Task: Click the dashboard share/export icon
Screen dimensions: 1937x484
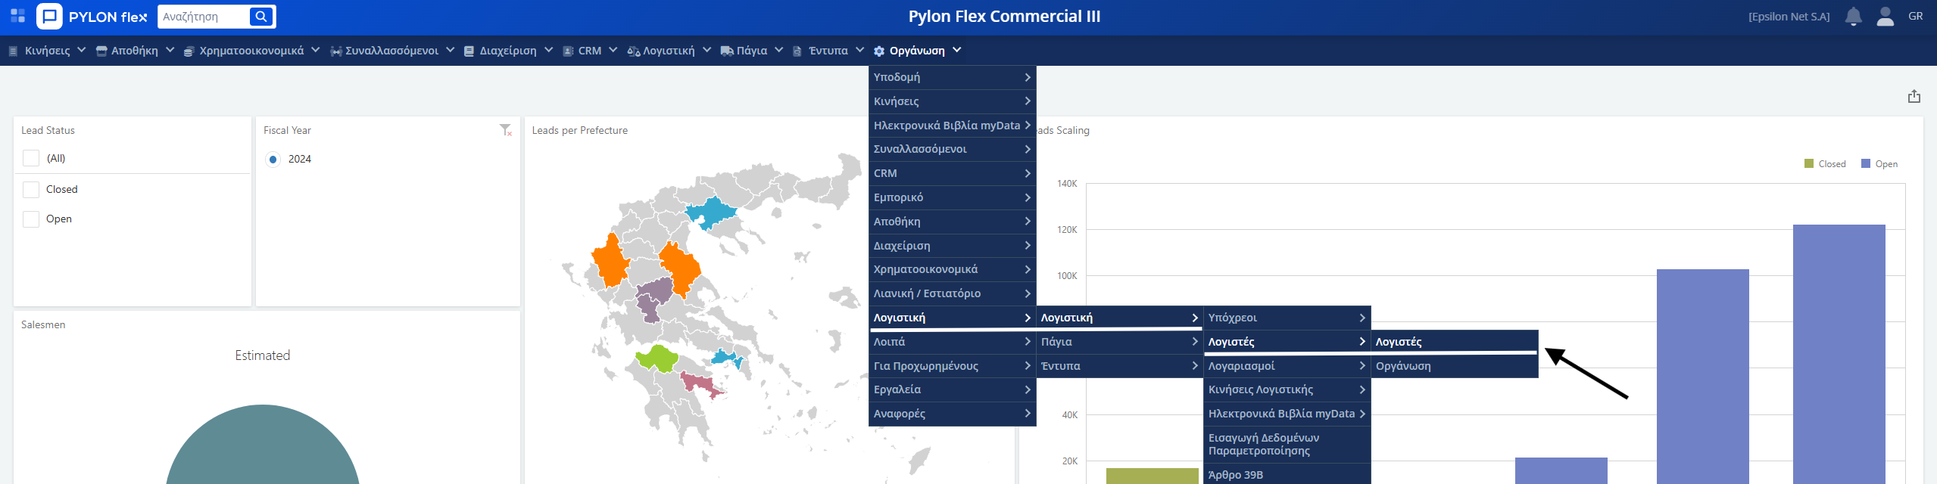Action: (1914, 96)
